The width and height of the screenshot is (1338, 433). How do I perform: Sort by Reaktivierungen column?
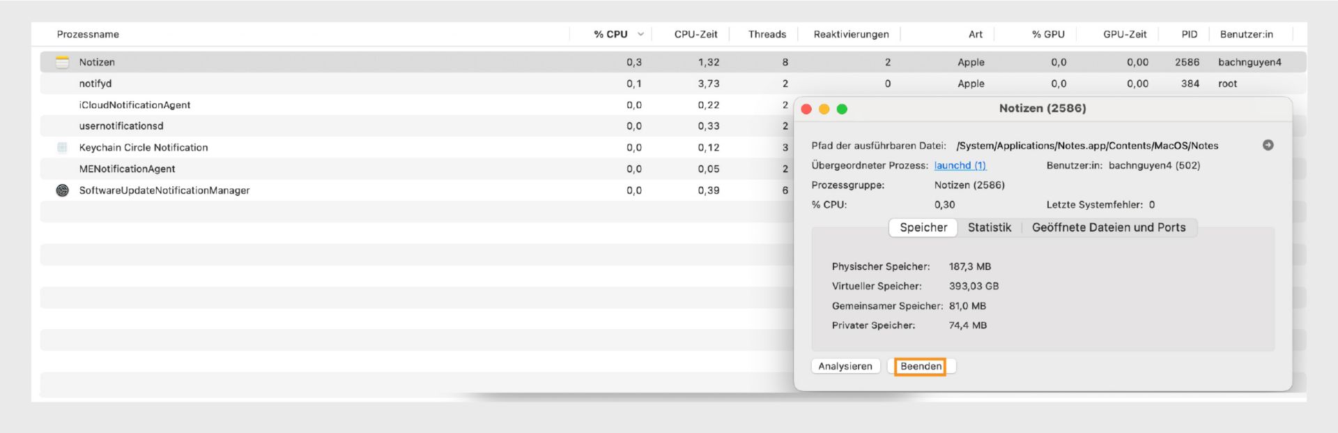click(851, 34)
